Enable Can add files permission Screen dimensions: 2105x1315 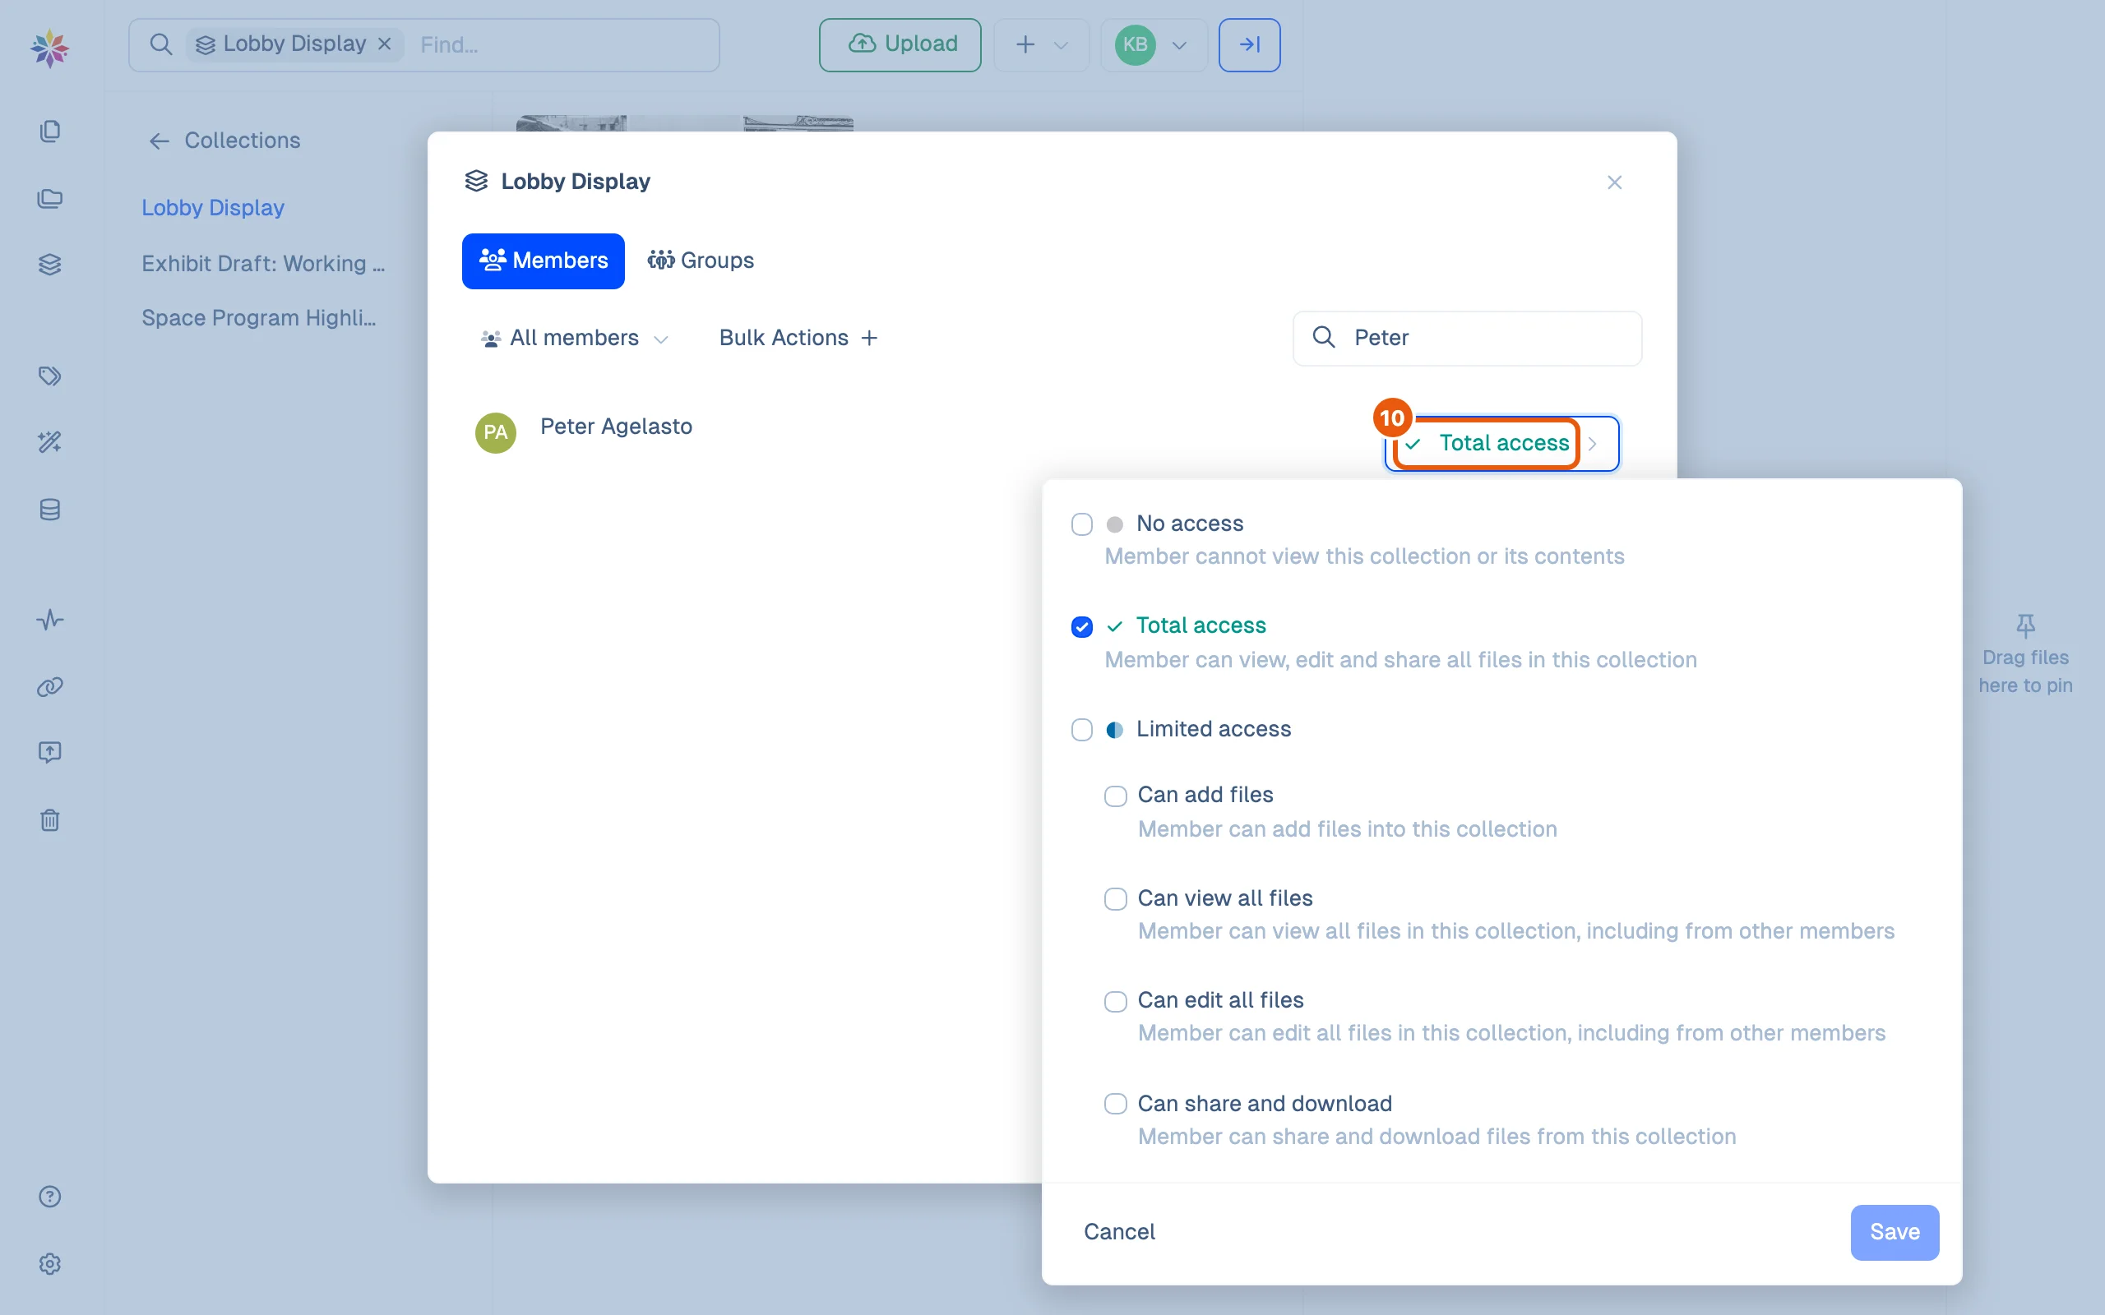[1115, 796]
